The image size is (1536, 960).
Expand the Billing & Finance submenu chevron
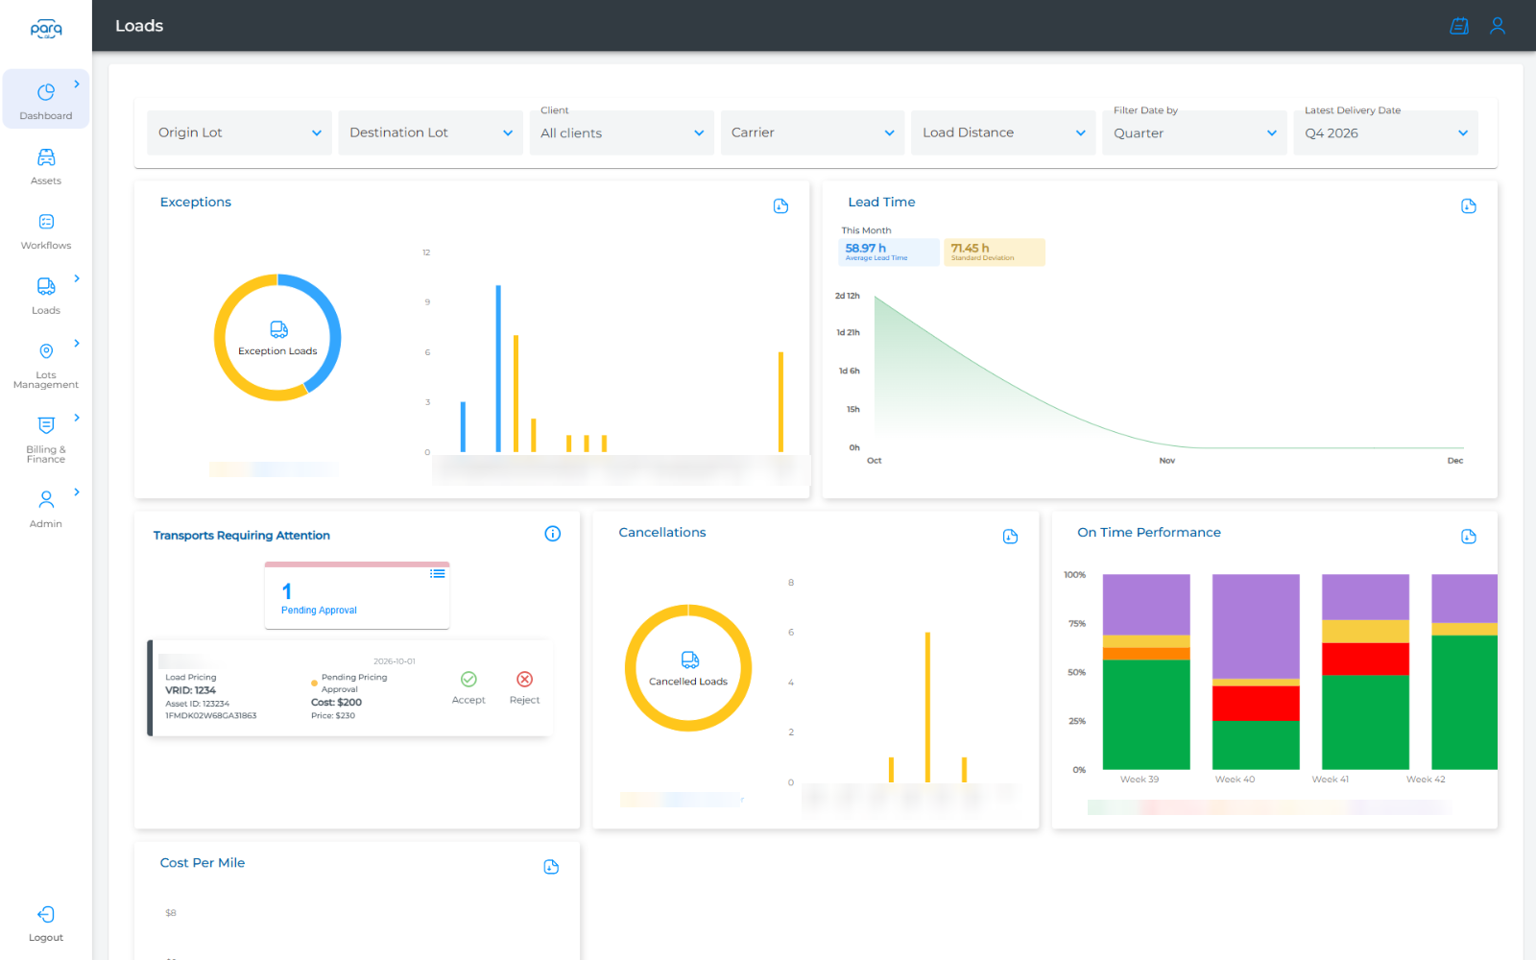click(77, 418)
